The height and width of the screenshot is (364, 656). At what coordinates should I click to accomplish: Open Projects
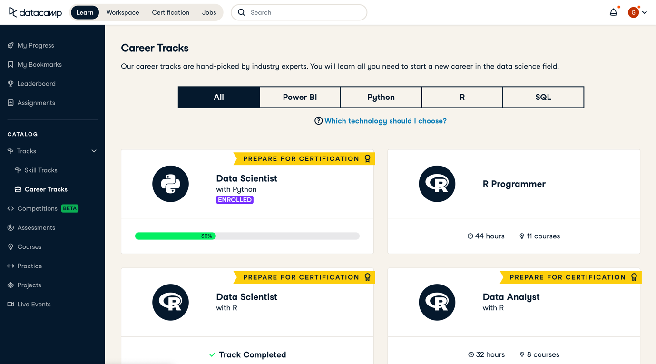click(x=29, y=285)
